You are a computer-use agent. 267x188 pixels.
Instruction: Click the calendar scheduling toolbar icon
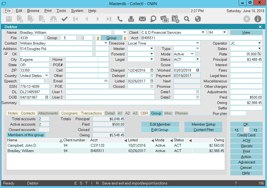tap(175, 19)
